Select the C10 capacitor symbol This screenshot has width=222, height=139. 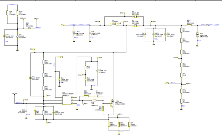90,33
